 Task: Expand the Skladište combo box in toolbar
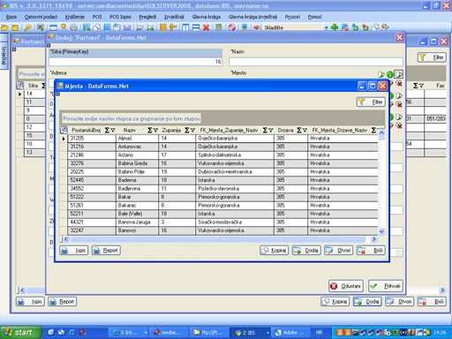[x=326, y=27]
